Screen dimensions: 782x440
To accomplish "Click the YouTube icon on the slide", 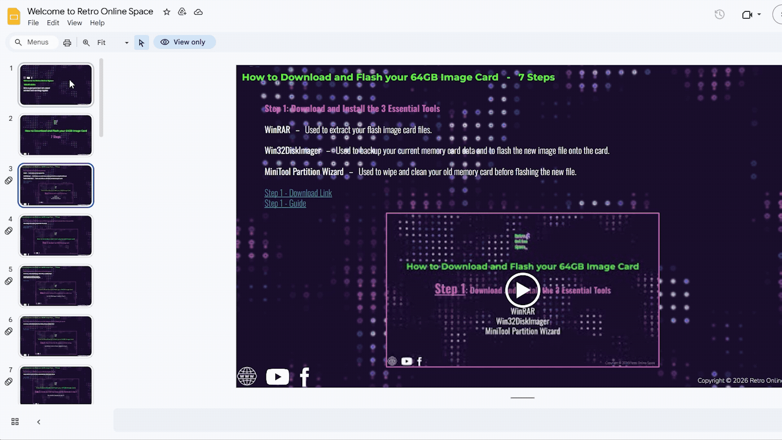I will tap(277, 376).
